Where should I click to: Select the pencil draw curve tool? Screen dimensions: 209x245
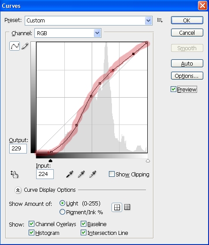[x=25, y=46]
